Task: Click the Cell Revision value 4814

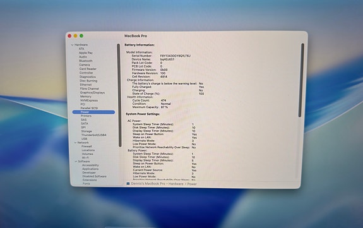Action: pos(164,76)
